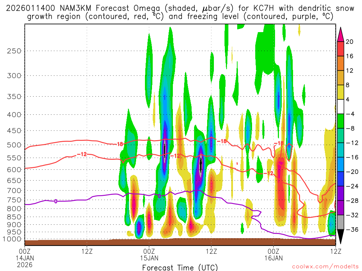362x271 pixels.
Task: Click the 600 pressure level label
Action: (x=14, y=170)
